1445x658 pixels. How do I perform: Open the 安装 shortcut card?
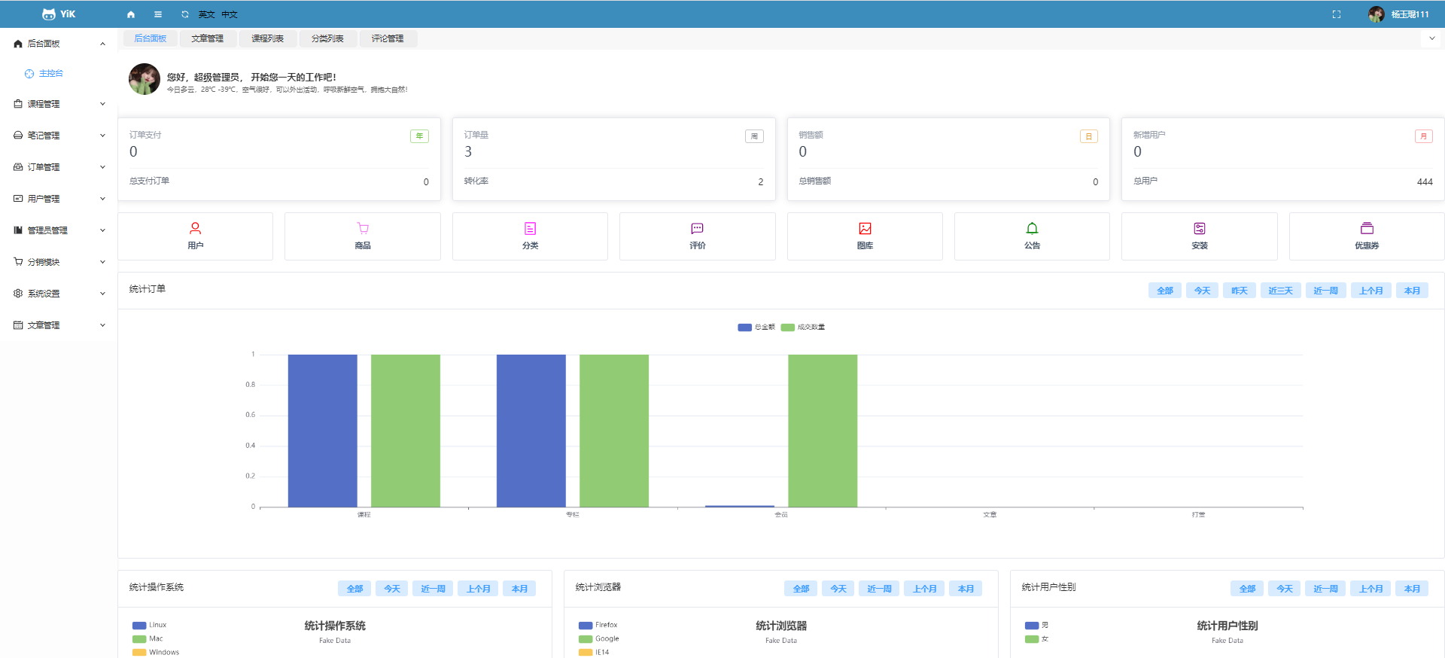(1200, 236)
